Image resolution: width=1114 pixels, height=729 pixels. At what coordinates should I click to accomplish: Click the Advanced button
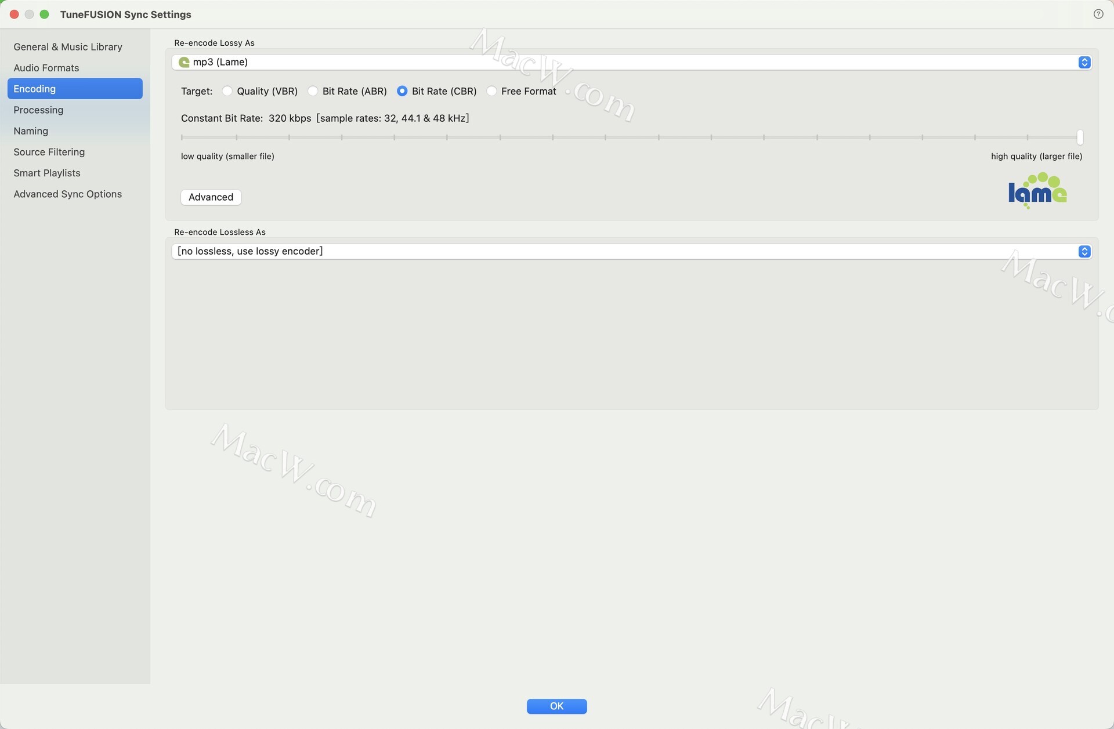tap(211, 197)
